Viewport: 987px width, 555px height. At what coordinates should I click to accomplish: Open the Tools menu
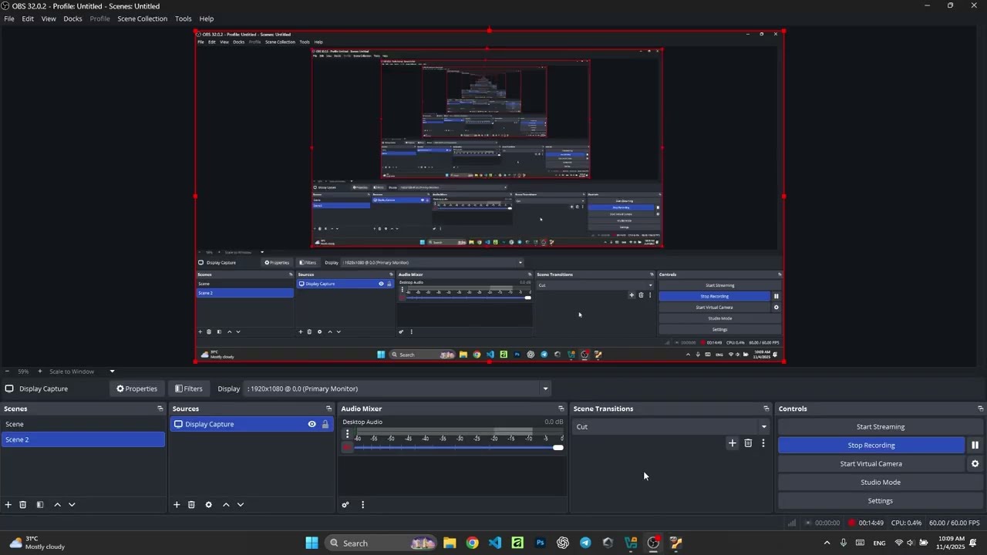click(x=184, y=18)
